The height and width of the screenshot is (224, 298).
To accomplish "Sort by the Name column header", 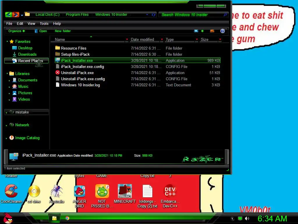I will 88,39.
